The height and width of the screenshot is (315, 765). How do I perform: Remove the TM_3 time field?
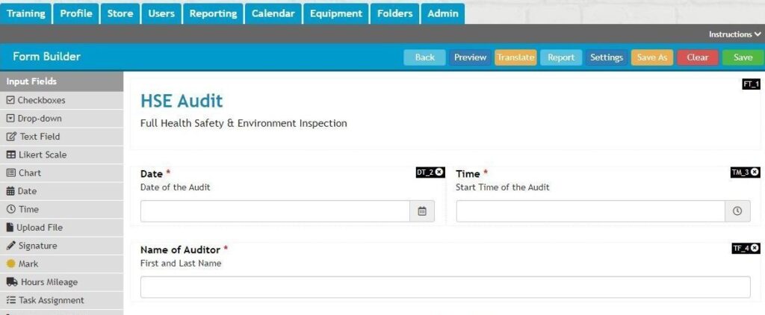tap(755, 172)
